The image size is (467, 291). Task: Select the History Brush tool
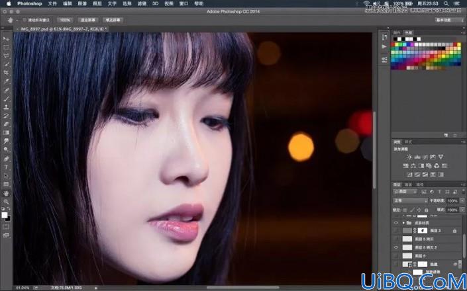tap(6, 116)
